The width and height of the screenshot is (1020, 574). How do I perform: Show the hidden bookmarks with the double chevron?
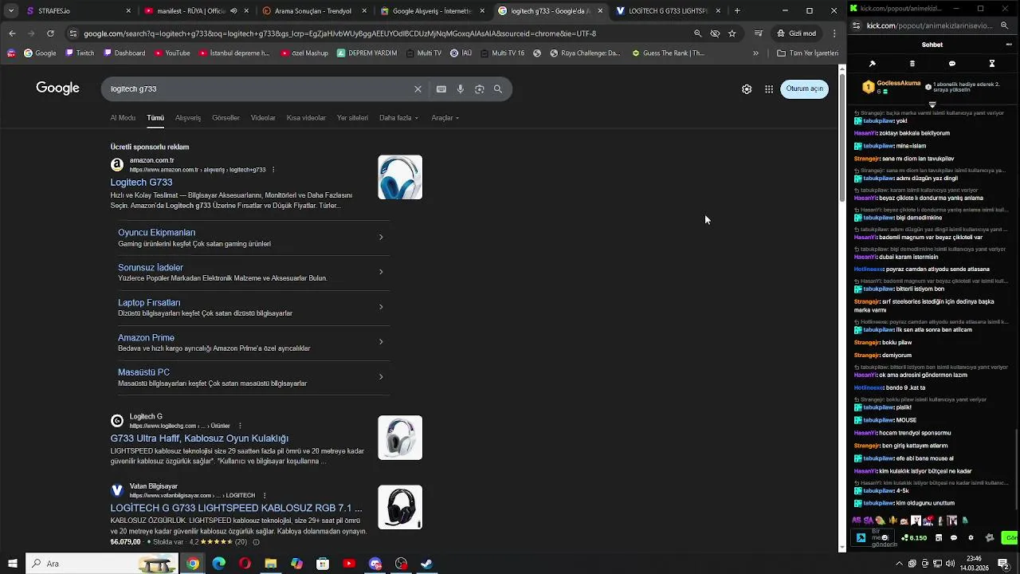point(755,53)
